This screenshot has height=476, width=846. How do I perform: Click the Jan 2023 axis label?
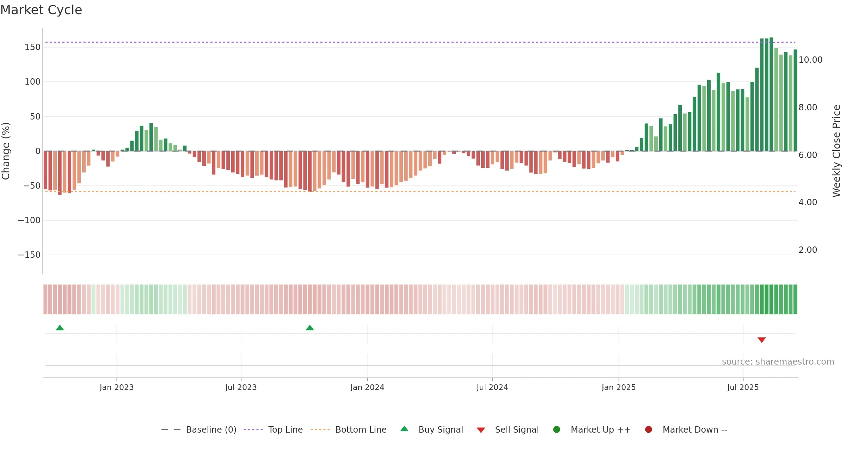pyautogui.click(x=117, y=387)
